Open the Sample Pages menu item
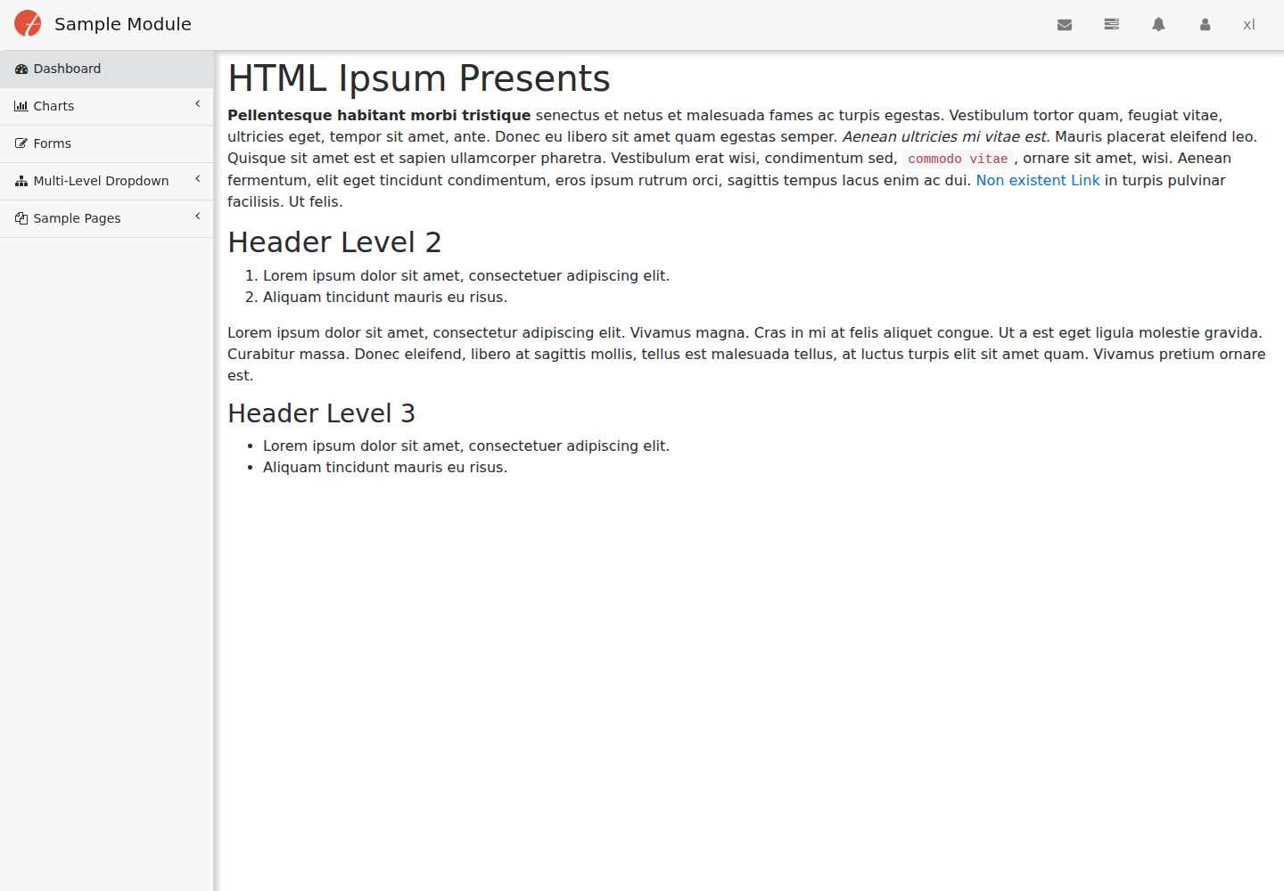Screen dimensions: 1284x891 pyautogui.click(x=107, y=218)
